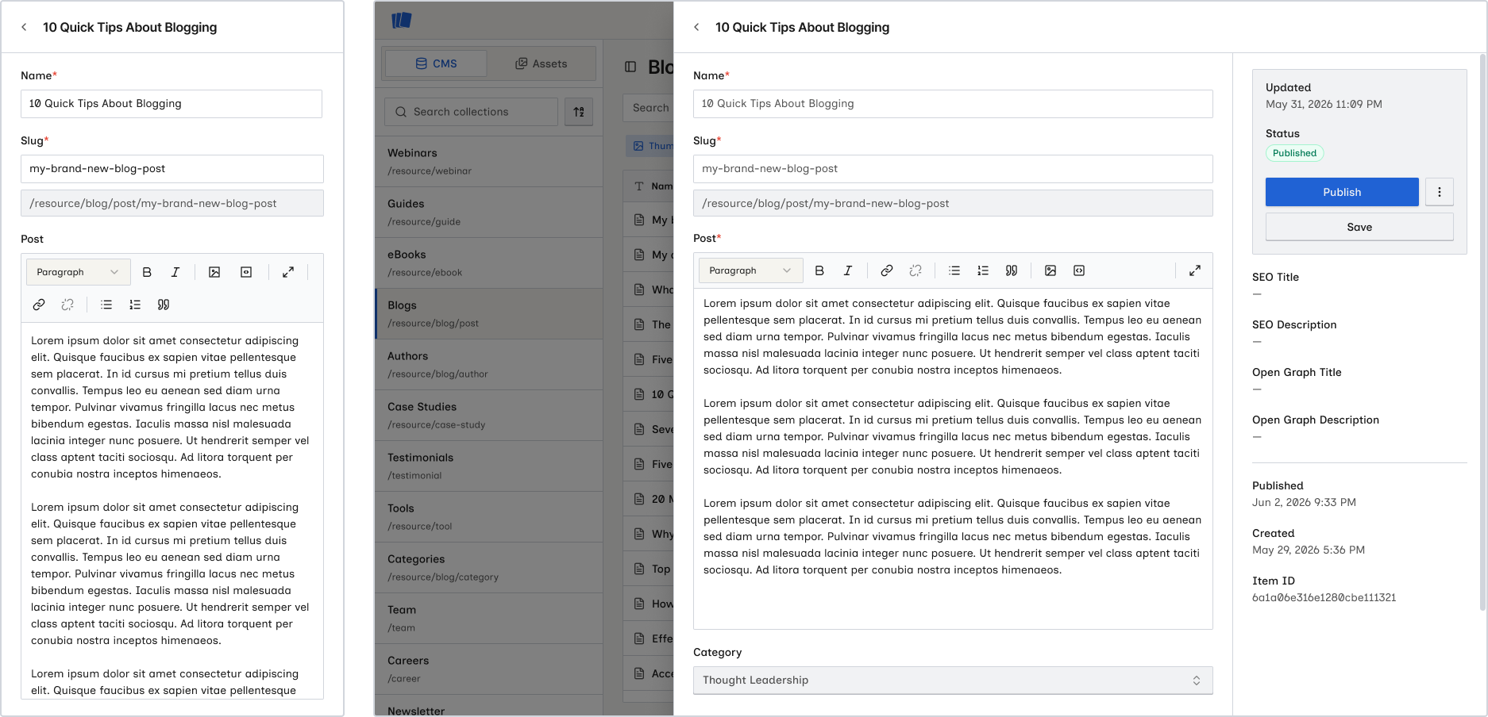Open the Tools collection
The image size is (1488, 717).
pyautogui.click(x=489, y=517)
